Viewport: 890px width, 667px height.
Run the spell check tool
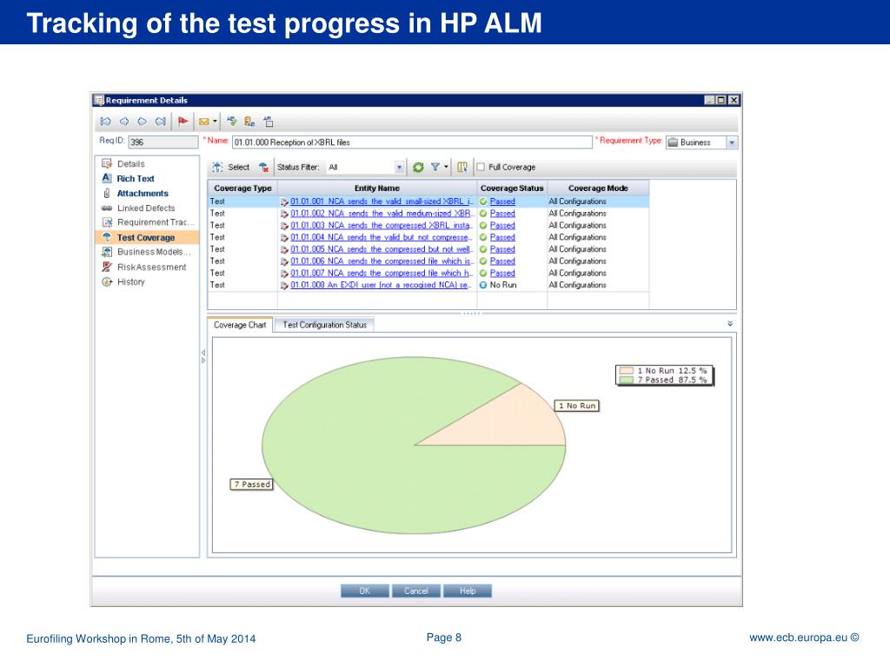[231, 122]
